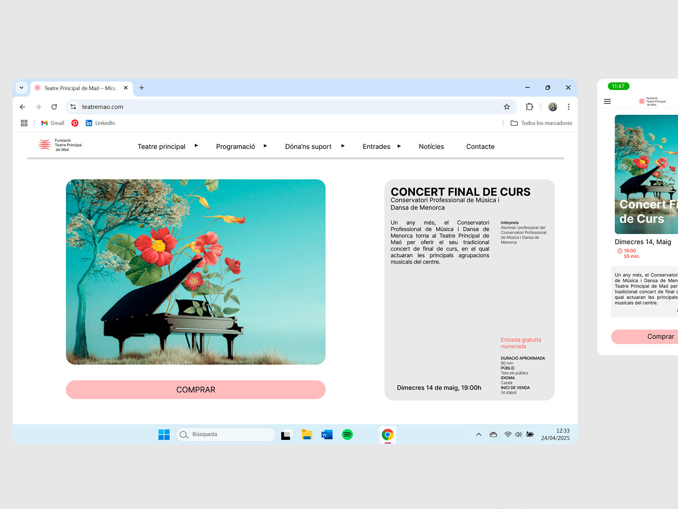The height and width of the screenshot is (509, 678).
Task: Click the piano concert poster image
Action: 196,272
